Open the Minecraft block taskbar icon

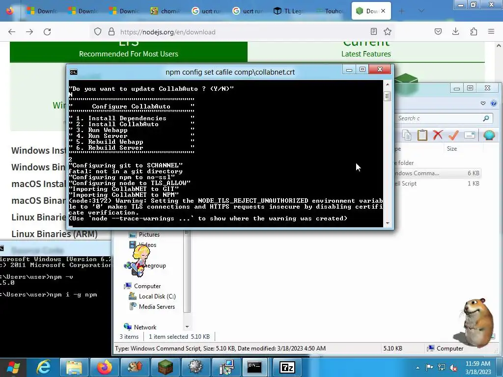[x=166, y=367]
